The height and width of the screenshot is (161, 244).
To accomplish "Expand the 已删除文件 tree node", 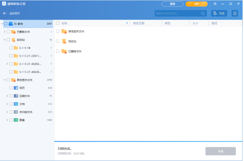I will click(x=5, y=32).
